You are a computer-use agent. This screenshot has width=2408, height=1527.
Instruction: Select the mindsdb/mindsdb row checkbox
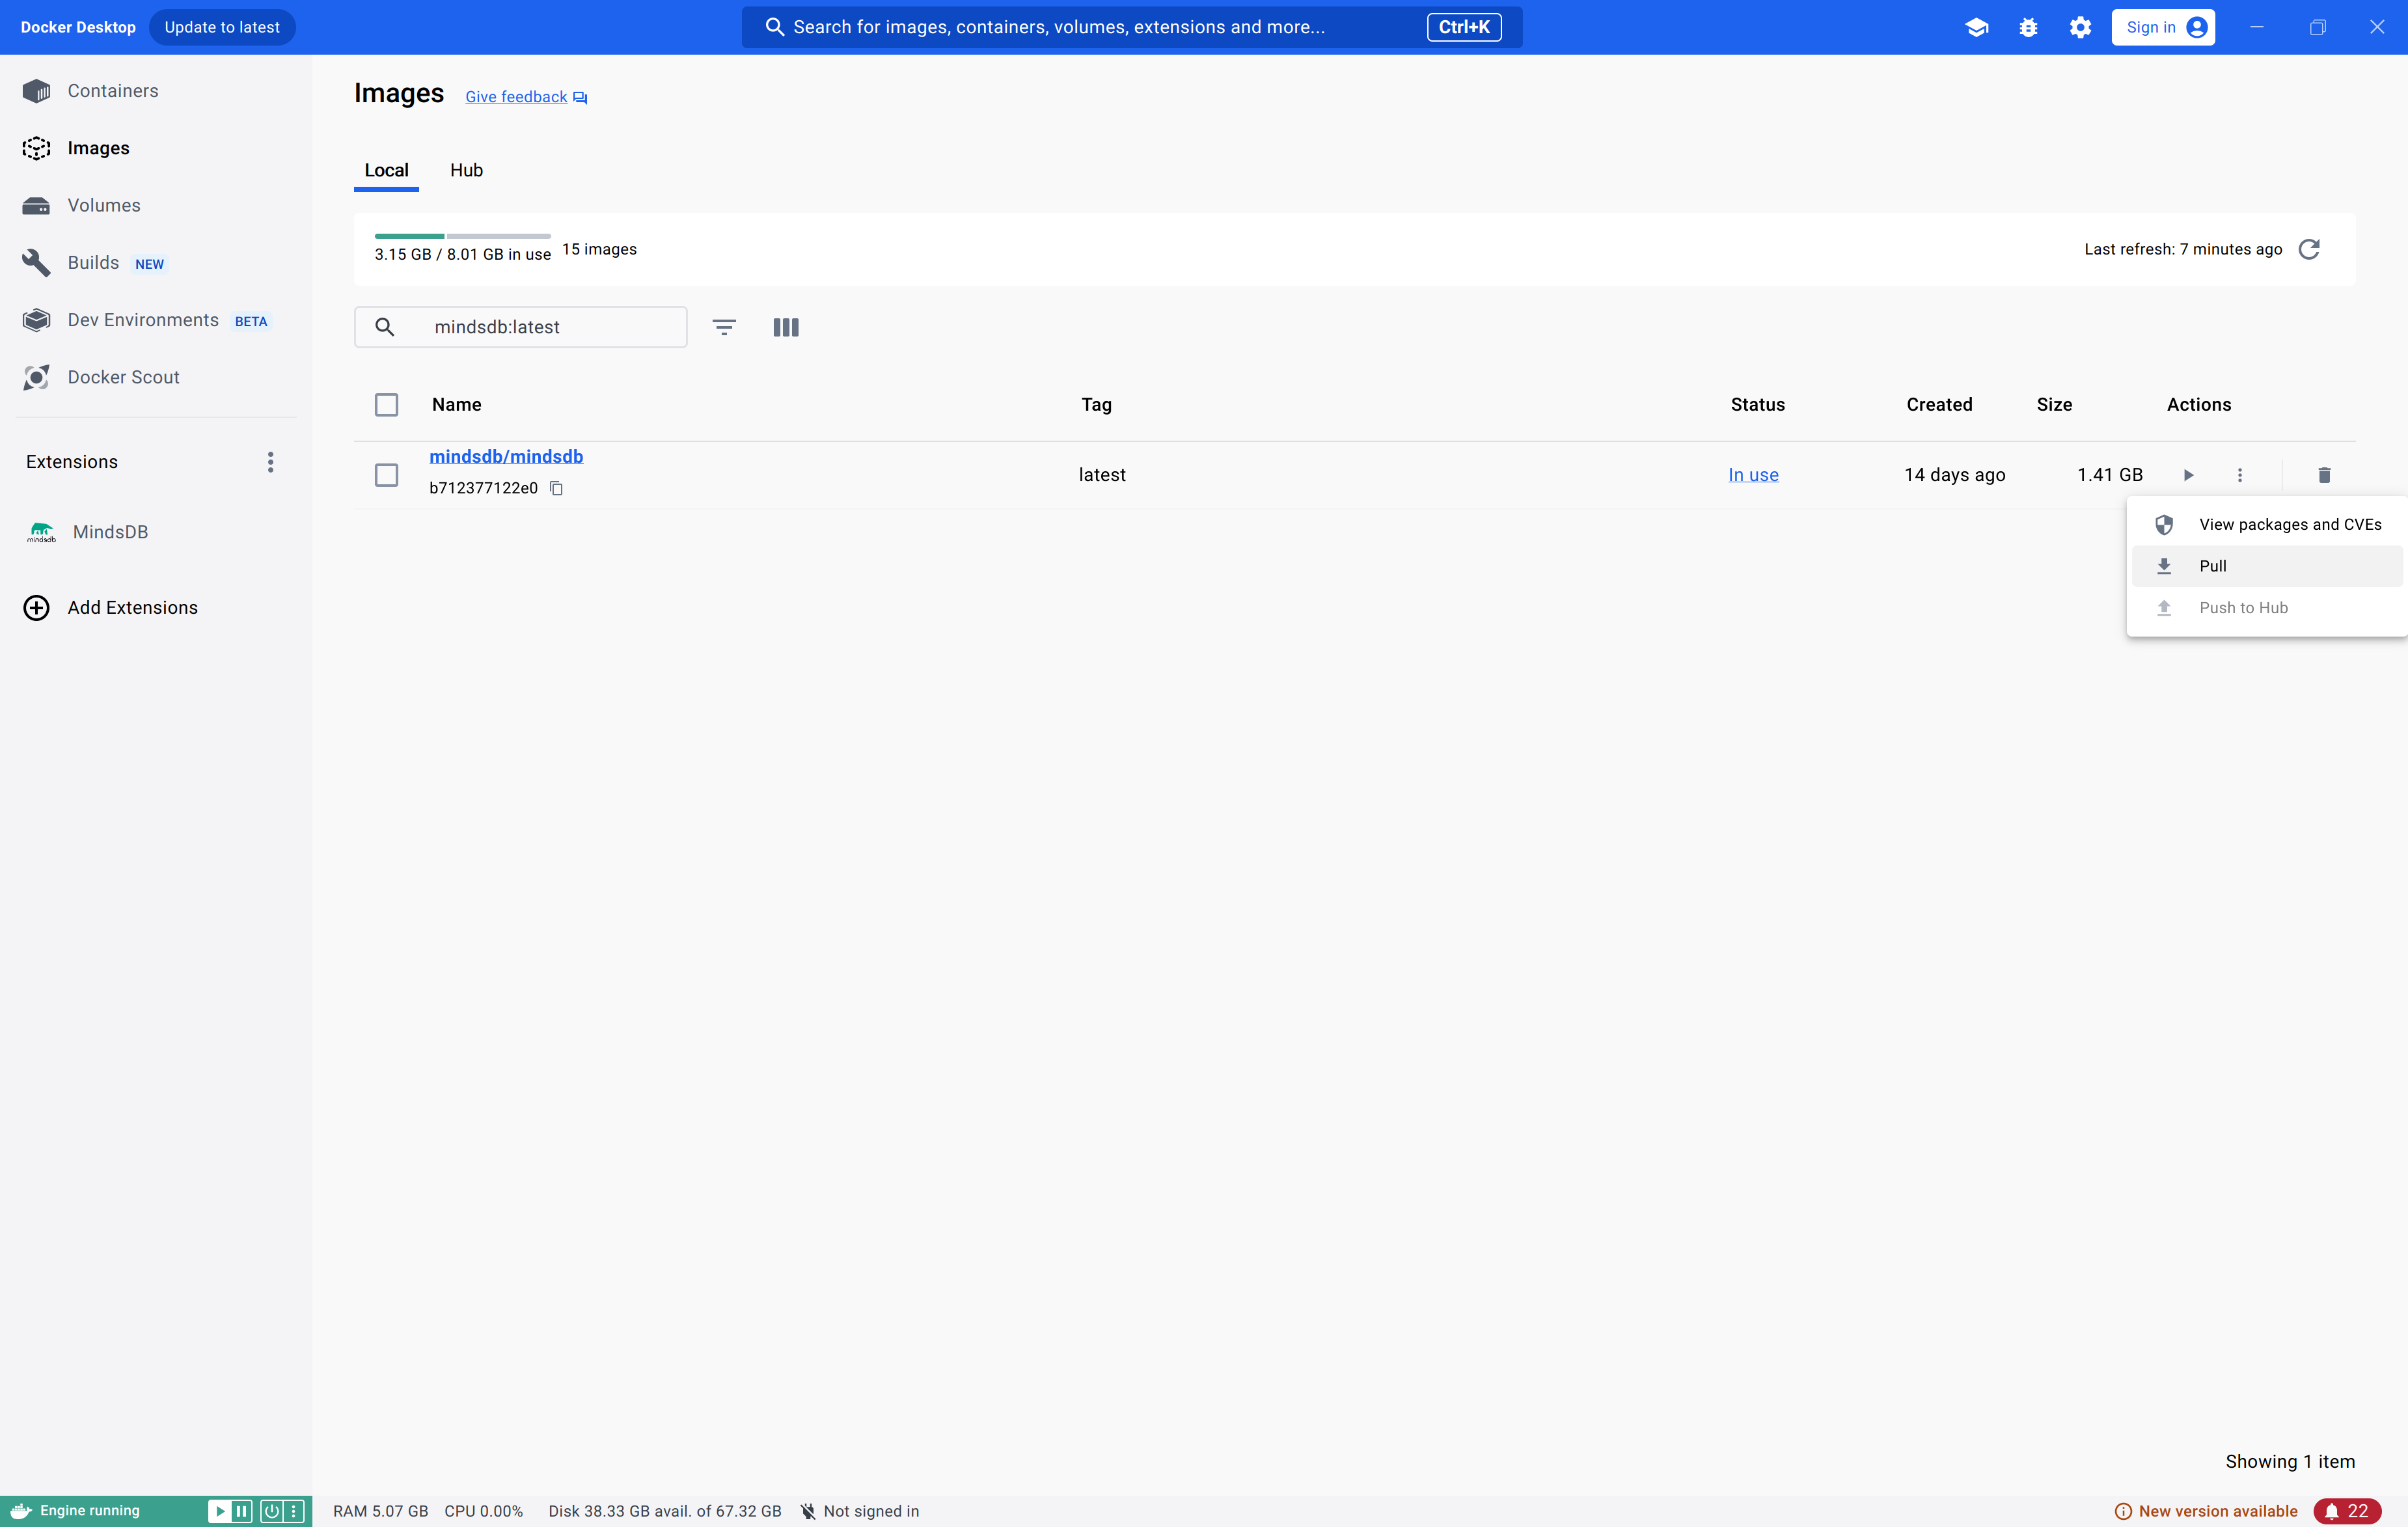pyautogui.click(x=386, y=475)
